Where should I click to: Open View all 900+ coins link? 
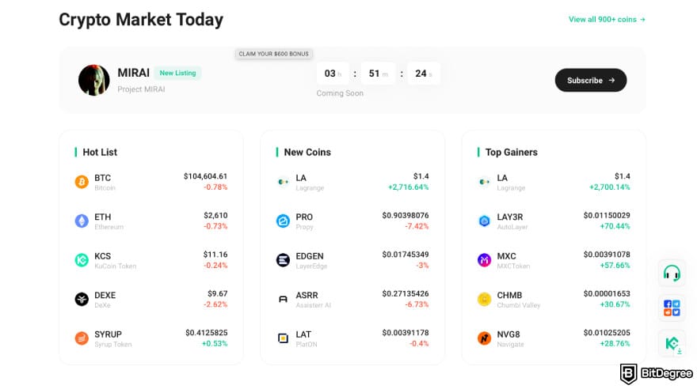coord(607,20)
